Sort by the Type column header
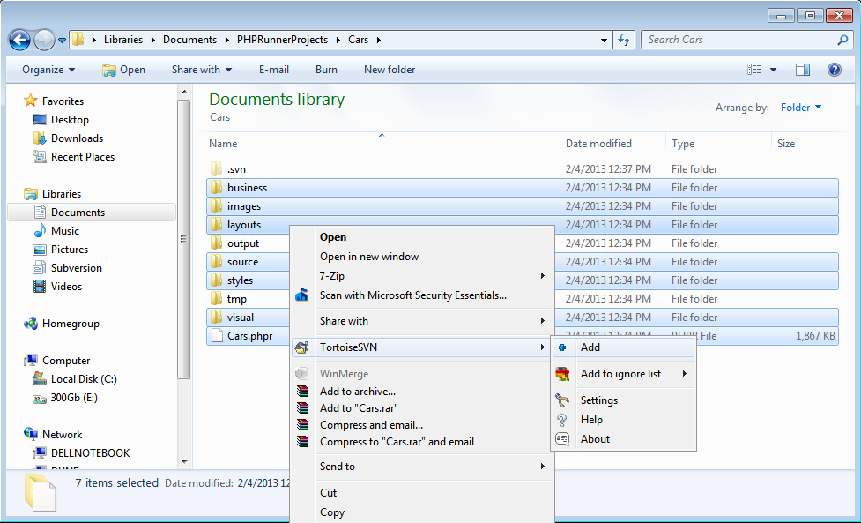Image resolution: width=861 pixels, height=523 pixels. tap(719, 144)
